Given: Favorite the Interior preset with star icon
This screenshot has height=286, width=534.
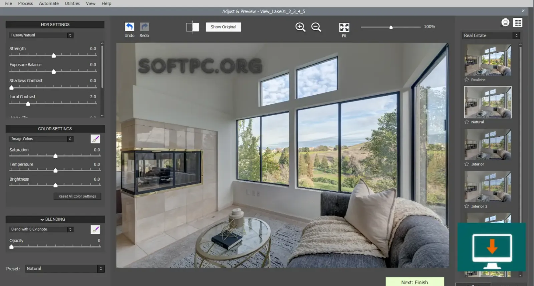Looking at the screenshot, I should tap(467, 164).
